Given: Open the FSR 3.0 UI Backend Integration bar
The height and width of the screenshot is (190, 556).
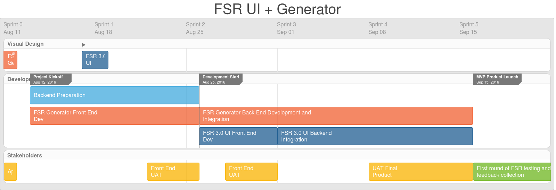Looking at the screenshot, I should click(375, 136).
